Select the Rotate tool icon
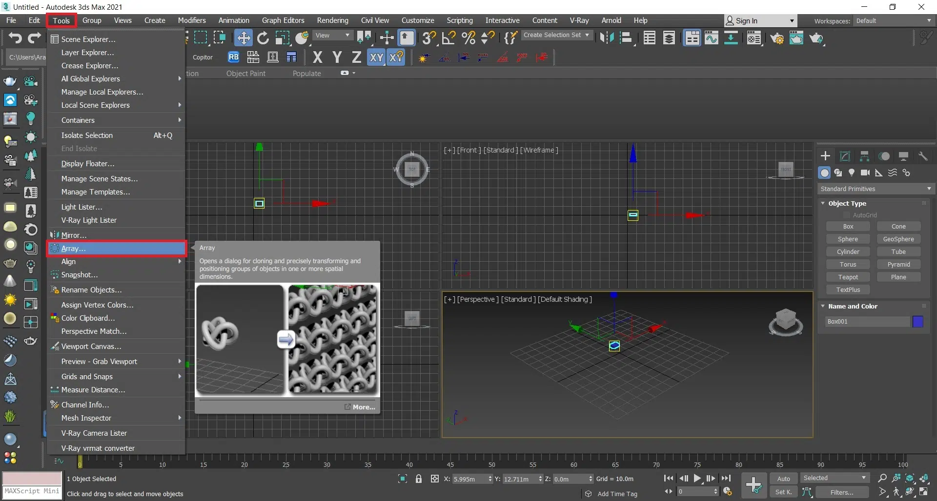 [263, 38]
